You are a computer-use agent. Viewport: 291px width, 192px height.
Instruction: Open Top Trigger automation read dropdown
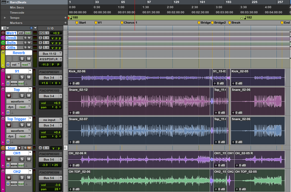tap(23, 136)
